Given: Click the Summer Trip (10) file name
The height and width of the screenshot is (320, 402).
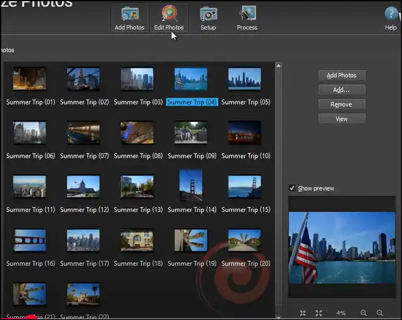Looking at the screenshot, I should [245, 156].
